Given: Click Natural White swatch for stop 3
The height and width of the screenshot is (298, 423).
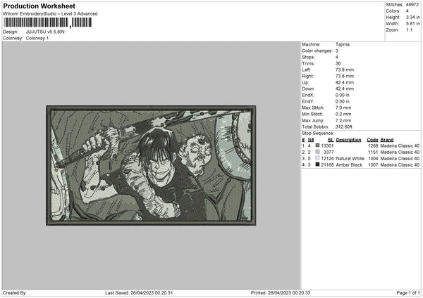Looking at the screenshot, I should pos(317,158).
